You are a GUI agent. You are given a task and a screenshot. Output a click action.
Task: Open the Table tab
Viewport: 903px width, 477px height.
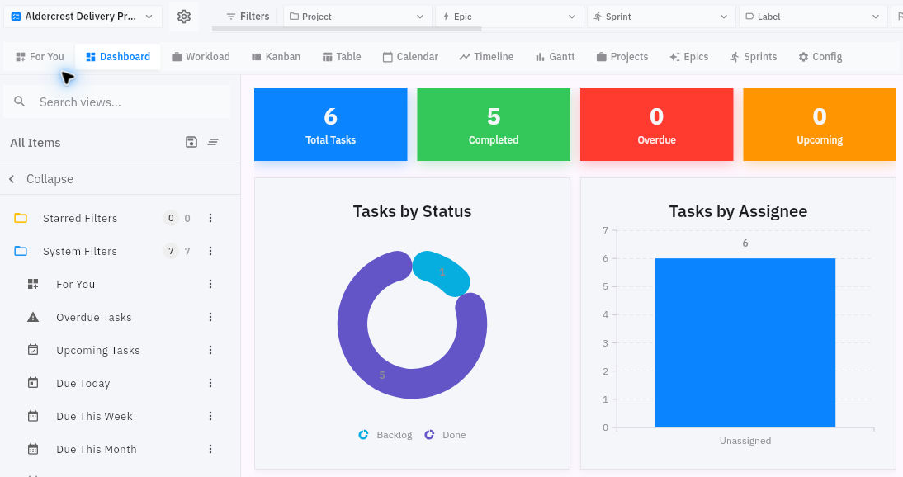pos(342,56)
